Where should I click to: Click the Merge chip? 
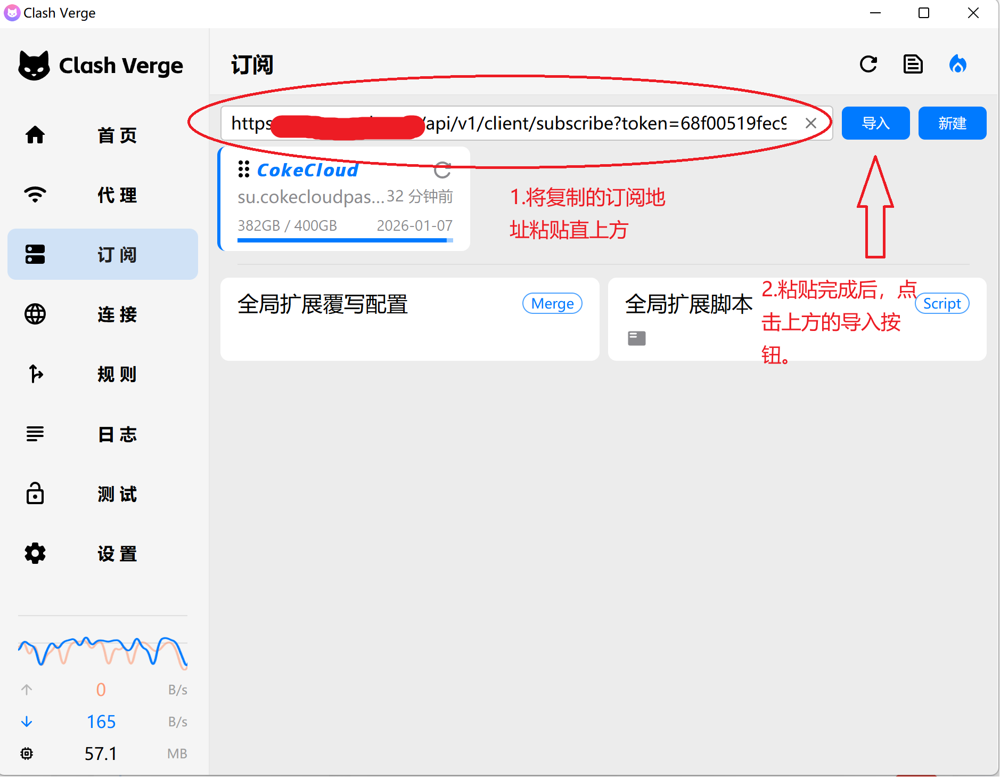coord(552,303)
